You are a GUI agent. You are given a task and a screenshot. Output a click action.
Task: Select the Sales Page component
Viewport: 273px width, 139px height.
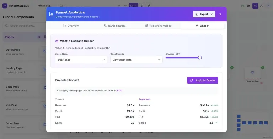coord(25,88)
